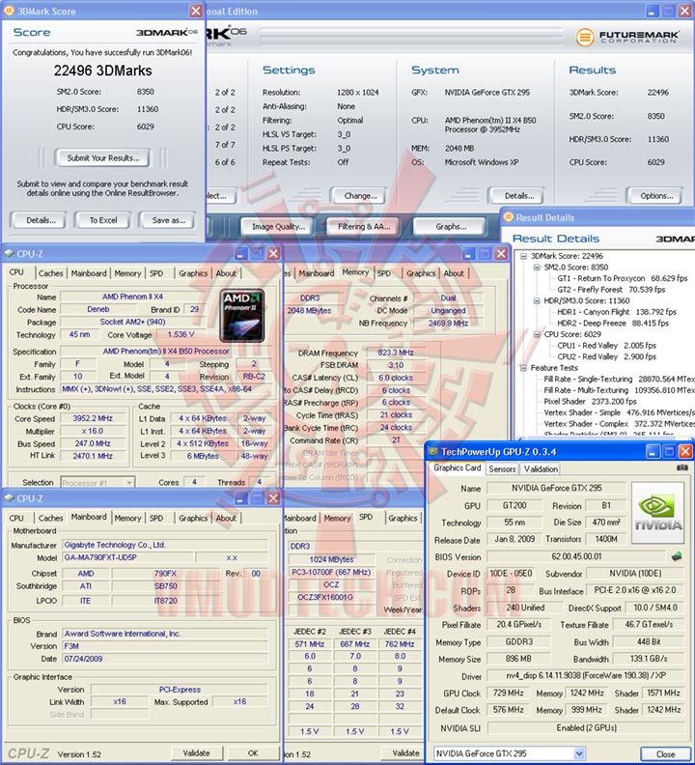
Task: Click Details... in the 3DMark Score window
Action: 41,220
